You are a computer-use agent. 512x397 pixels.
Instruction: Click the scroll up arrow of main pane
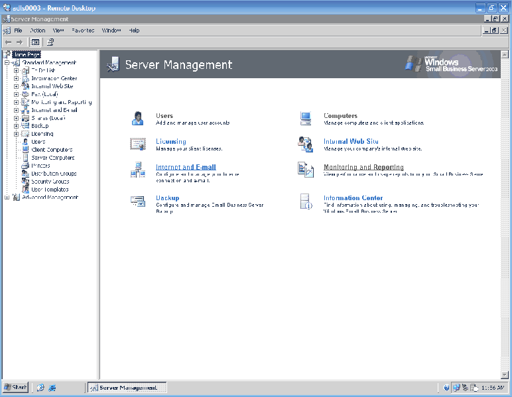[x=505, y=54]
